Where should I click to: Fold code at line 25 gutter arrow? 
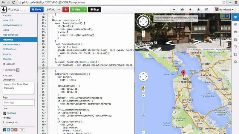[x=46, y=62]
